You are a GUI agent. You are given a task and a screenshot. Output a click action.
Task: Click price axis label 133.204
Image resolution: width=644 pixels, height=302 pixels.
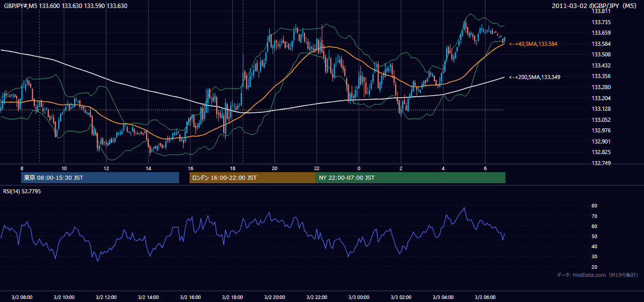(x=601, y=99)
